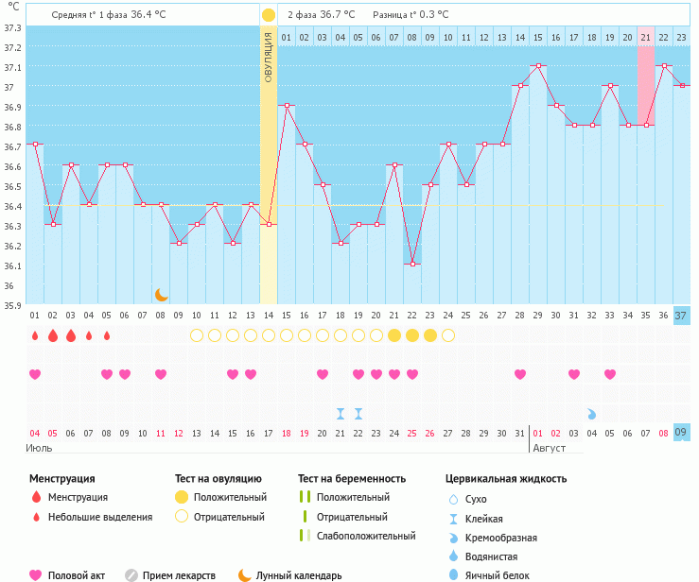The width and height of the screenshot is (699, 582).
Task: Click the 37.1 temperature point on cycle day 29
Action: point(537,66)
